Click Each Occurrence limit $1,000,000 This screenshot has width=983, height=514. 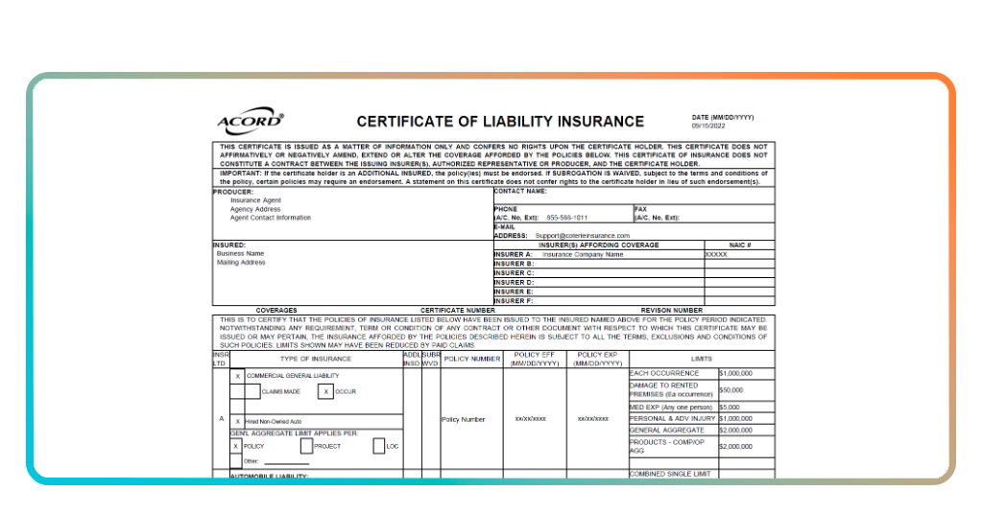click(x=736, y=373)
